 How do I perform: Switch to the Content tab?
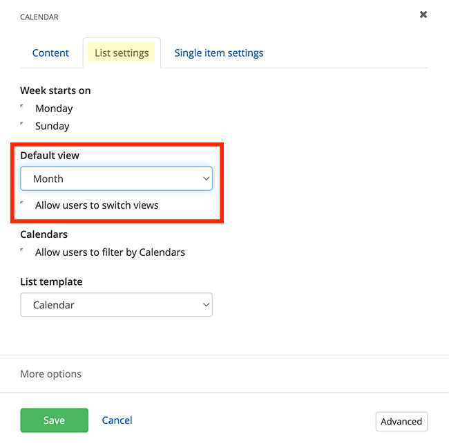coord(51,53)
